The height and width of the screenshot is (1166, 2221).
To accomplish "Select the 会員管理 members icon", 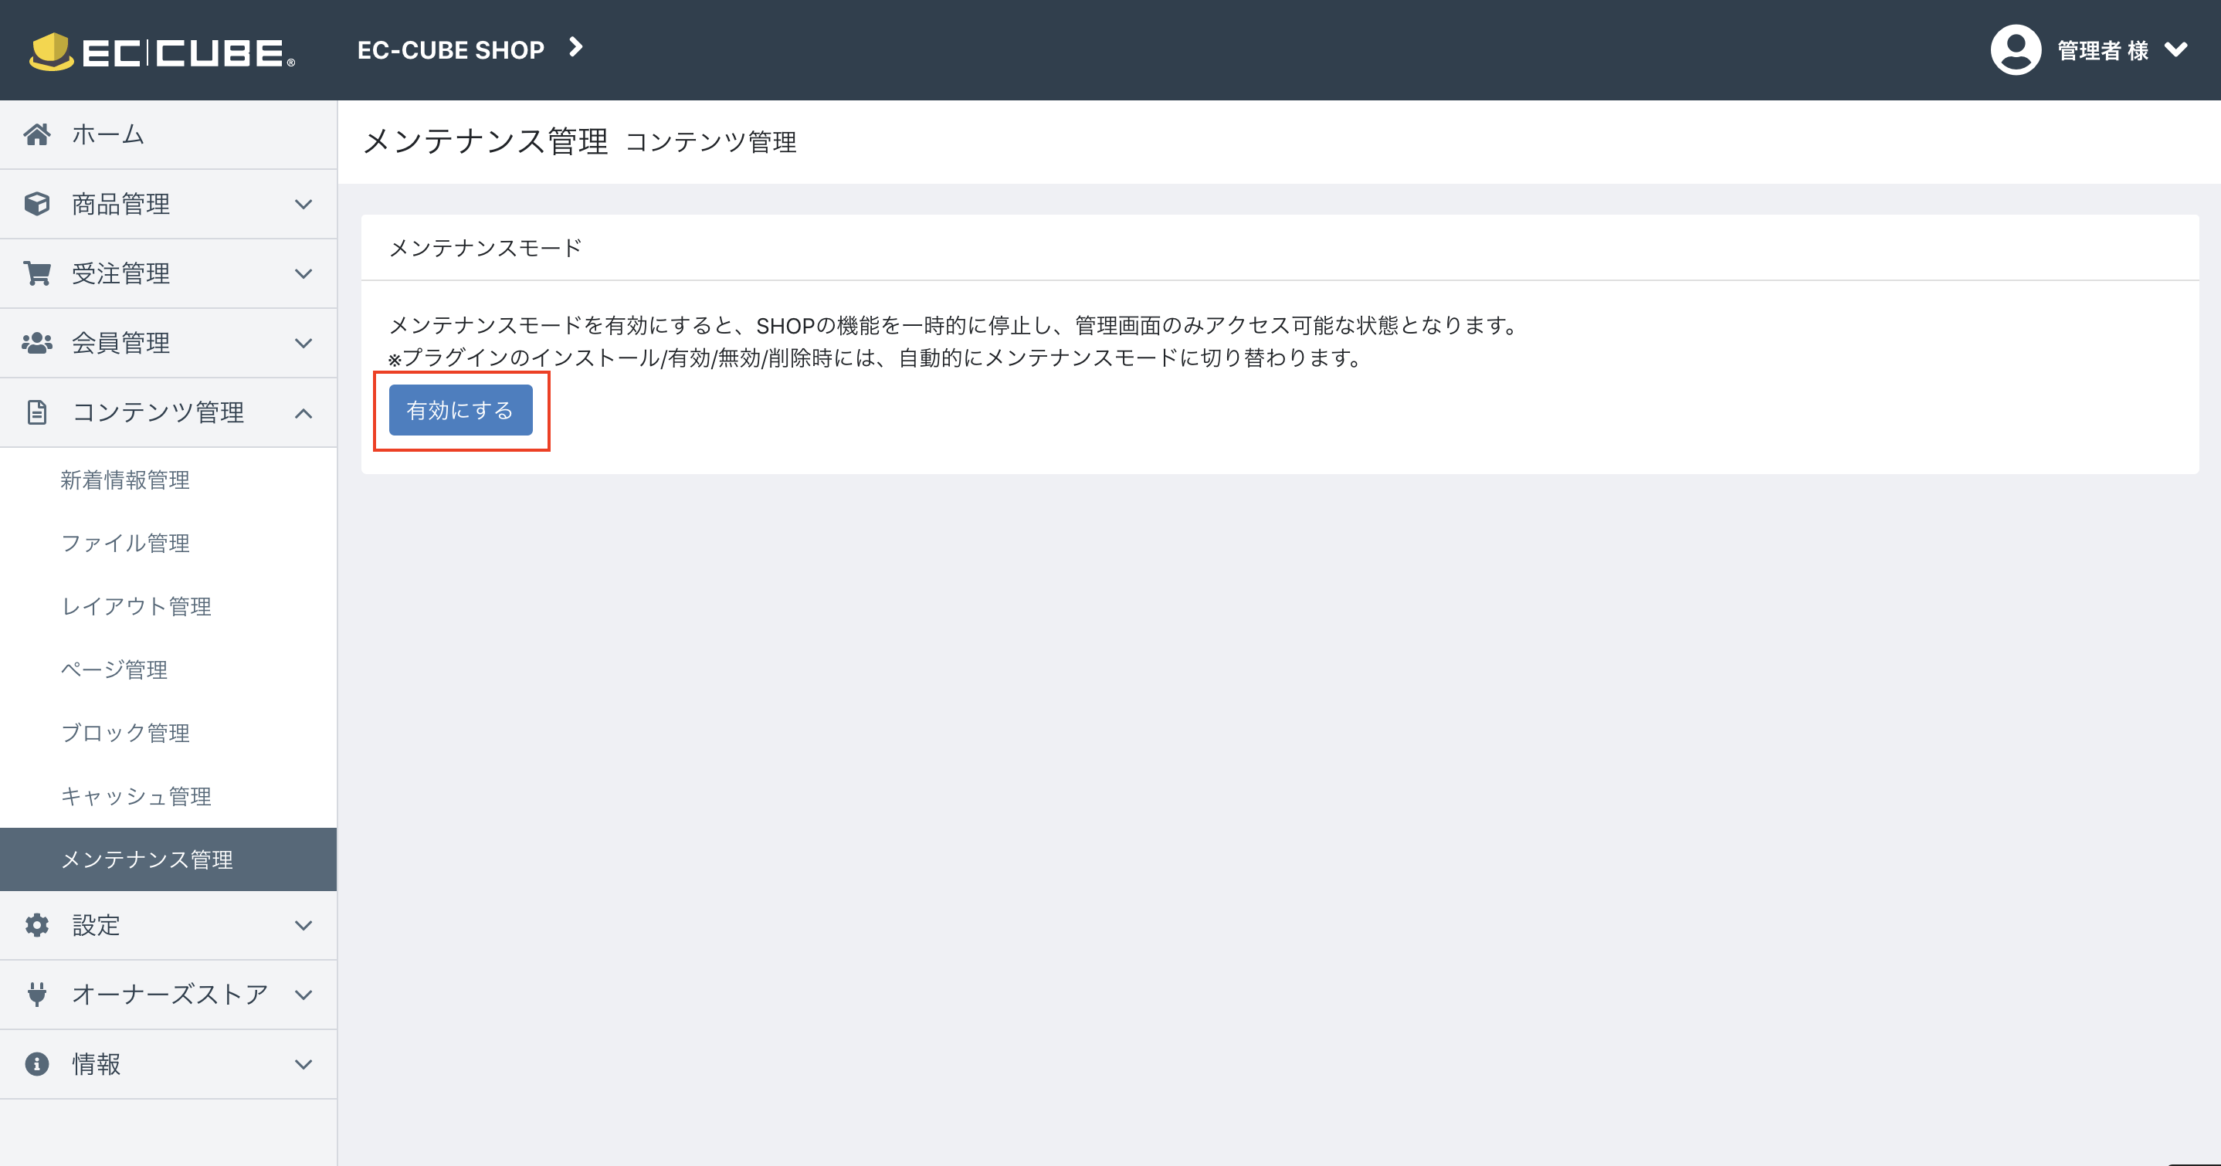I will coord(38,342).
